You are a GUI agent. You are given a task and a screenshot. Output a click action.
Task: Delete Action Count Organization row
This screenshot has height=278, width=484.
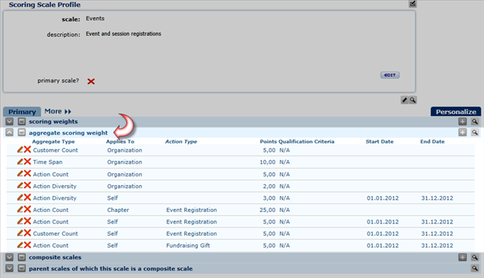coord(27,173)
